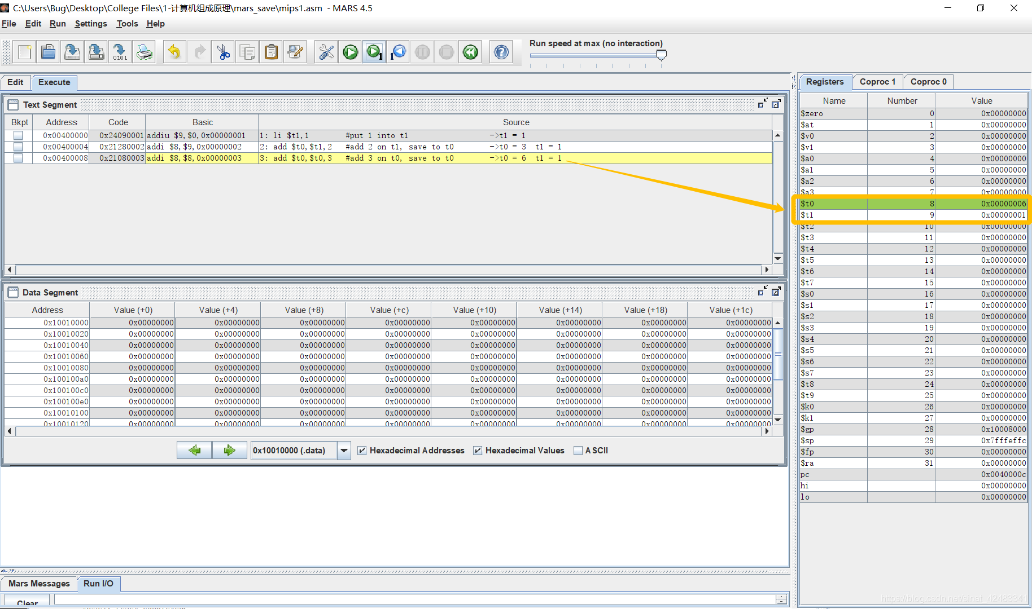This screenshot has height=609, width=1032.
Task: Toggle breakpoint at address 0x00400008
Action: [x=18, y=158]
